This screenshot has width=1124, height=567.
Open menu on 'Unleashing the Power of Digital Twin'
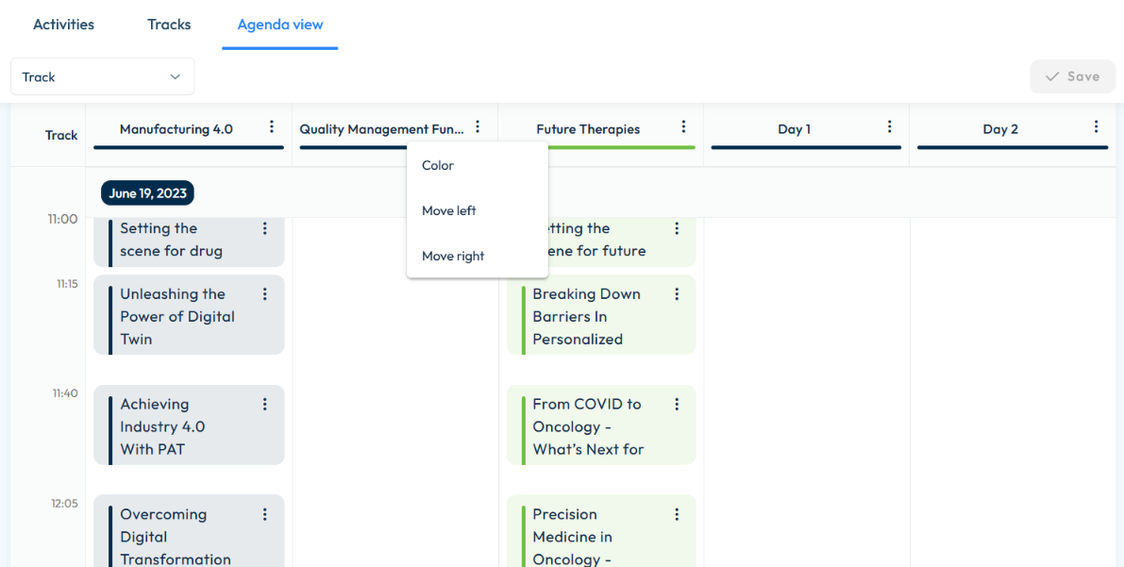pos(265,293)
